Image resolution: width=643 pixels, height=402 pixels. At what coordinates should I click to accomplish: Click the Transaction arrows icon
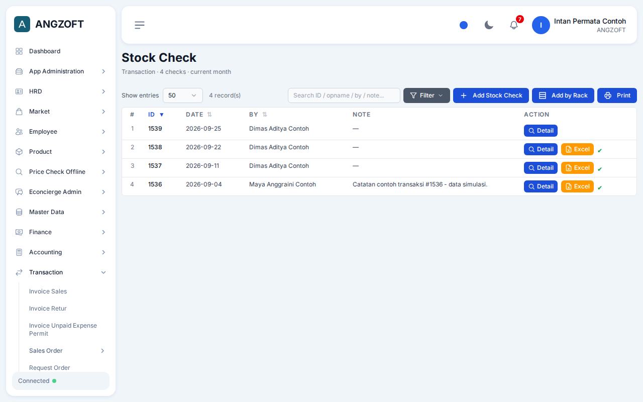[x=19, y=272]
